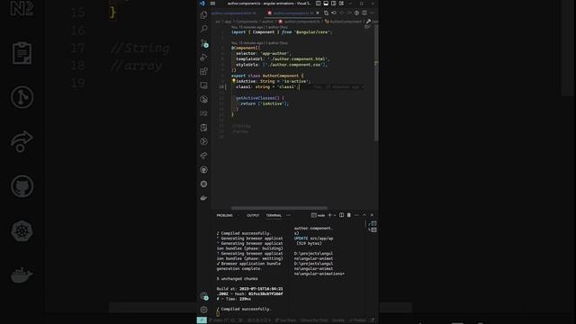Image resolution: width=576 pixels, height=324 pixels.
Task: Toggle the primary side bar layout icon
Action: (x=318, y=4)
